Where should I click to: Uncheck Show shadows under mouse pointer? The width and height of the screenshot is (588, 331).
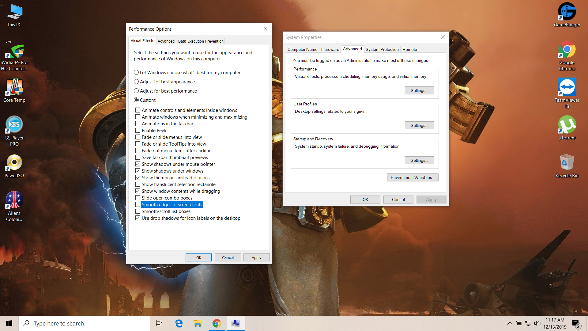pyautogui.click(x=138, y=164)
